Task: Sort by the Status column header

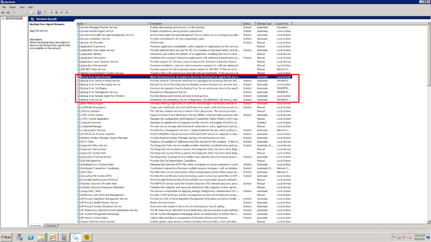Action: point(249,24)
